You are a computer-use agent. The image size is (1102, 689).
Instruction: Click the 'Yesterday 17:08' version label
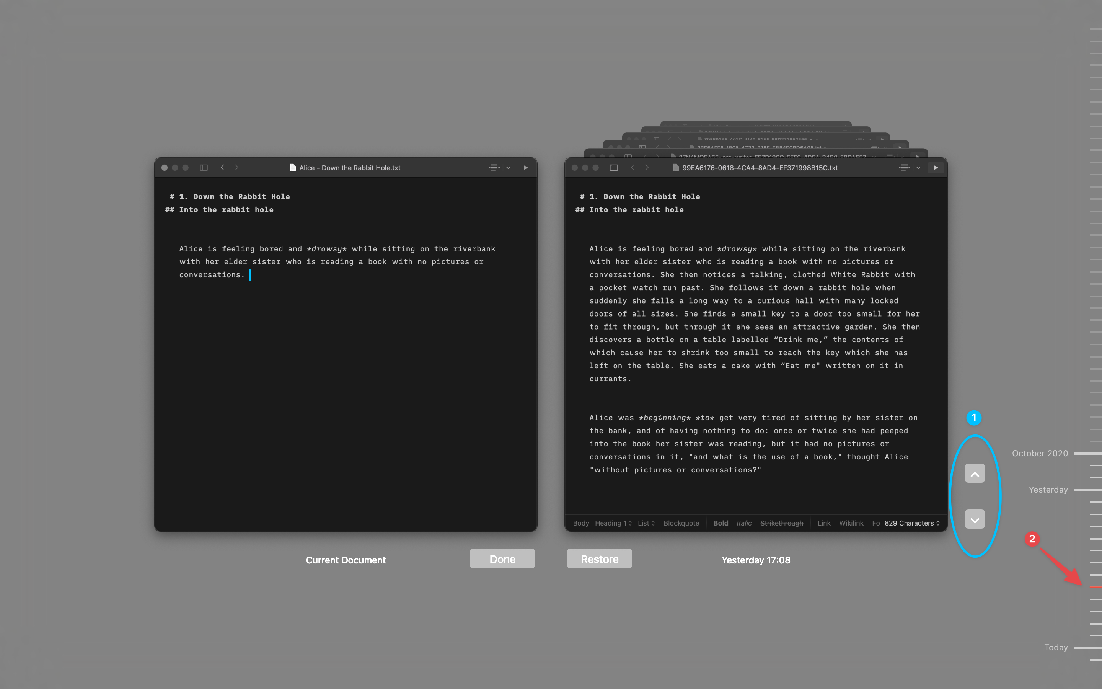pos(756,560)
